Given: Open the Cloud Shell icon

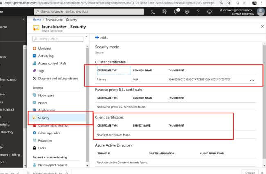Looking at the screenshot, I should 153,12.
